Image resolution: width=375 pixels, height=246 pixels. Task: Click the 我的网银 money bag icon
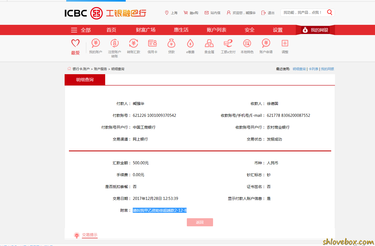pos(305,30)
